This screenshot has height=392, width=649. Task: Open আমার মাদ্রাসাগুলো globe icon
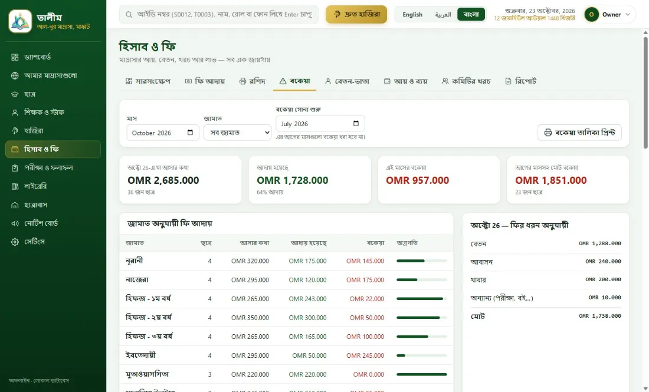tap(15, 75)
